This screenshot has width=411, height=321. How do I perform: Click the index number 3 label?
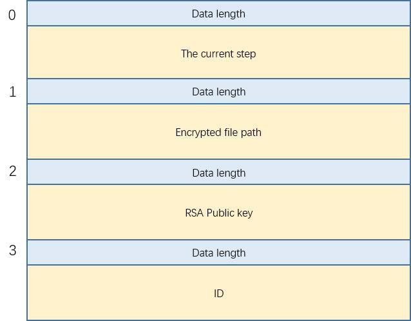(x=12, y=250)
